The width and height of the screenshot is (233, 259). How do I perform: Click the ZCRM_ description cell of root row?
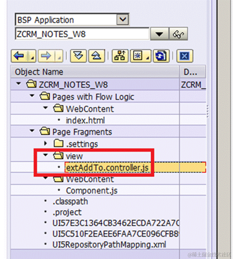click(x=193, y=85)
